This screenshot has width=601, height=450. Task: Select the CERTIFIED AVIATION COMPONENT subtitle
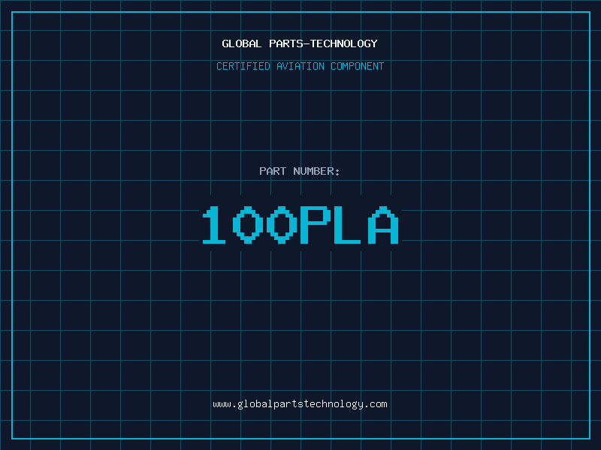coord(300,66)
